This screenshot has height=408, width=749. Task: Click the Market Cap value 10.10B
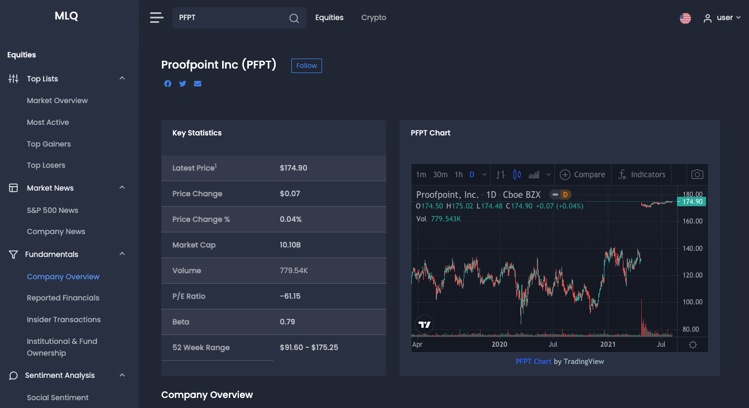(x=290, y=245)
